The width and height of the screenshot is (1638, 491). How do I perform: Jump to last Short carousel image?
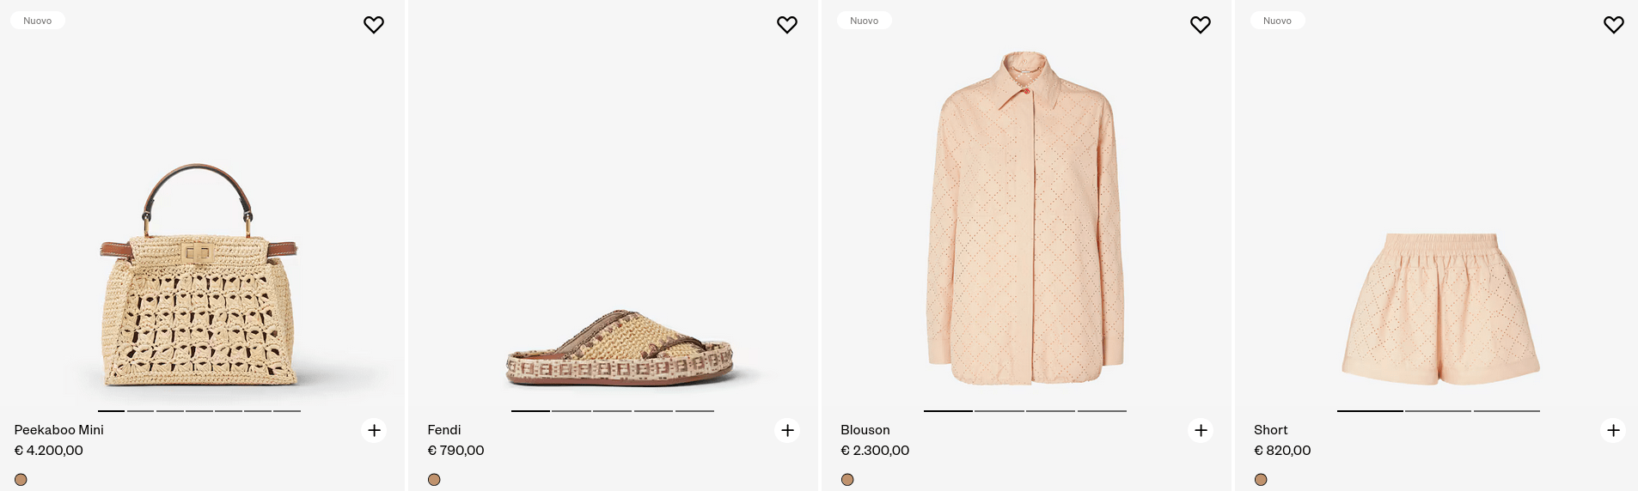(x=1507, y=411)
